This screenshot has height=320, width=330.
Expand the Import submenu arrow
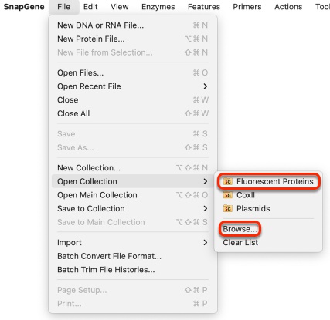point(205,242)
